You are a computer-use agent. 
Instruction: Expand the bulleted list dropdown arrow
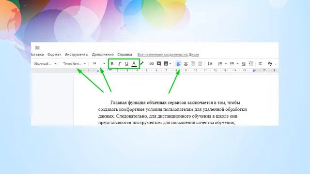coord(237,64)
